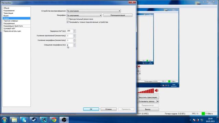This screenshot has width=219, height=123.
Task: Enable forced mono mode checkbox
Action: 68,19
